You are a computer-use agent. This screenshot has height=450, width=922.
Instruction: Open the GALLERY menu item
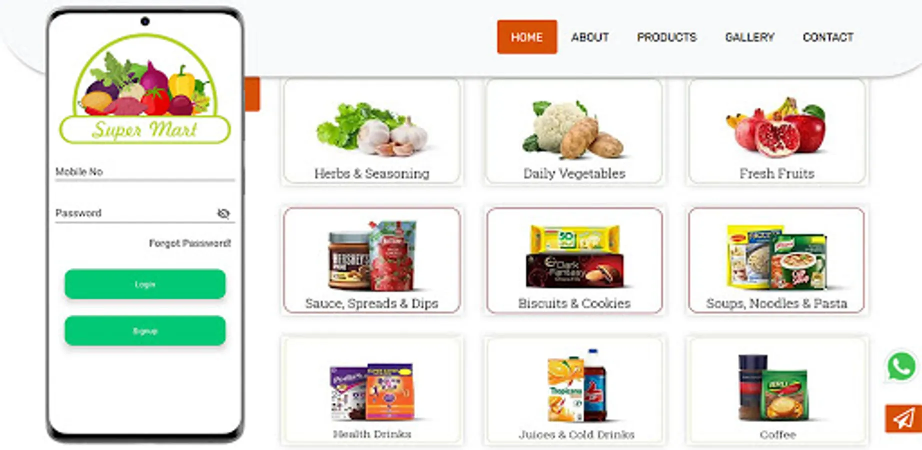tap(749, 37)
